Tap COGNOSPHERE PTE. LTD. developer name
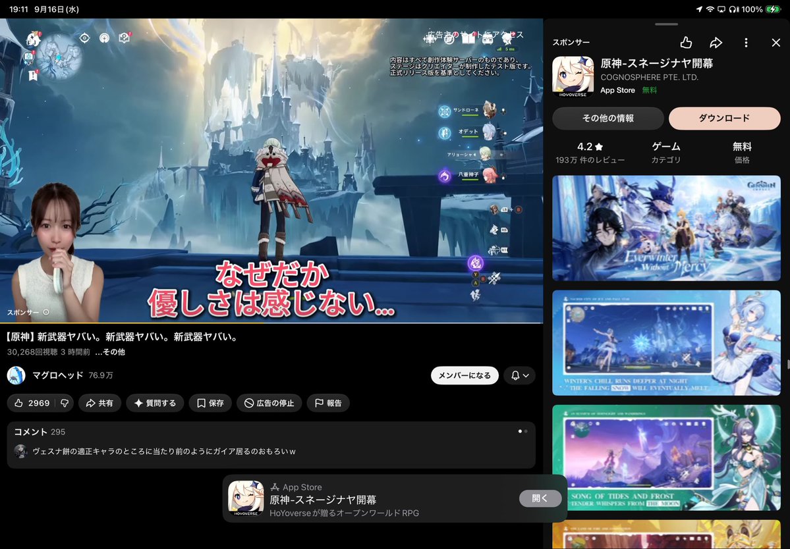 [x=650, y=78]
